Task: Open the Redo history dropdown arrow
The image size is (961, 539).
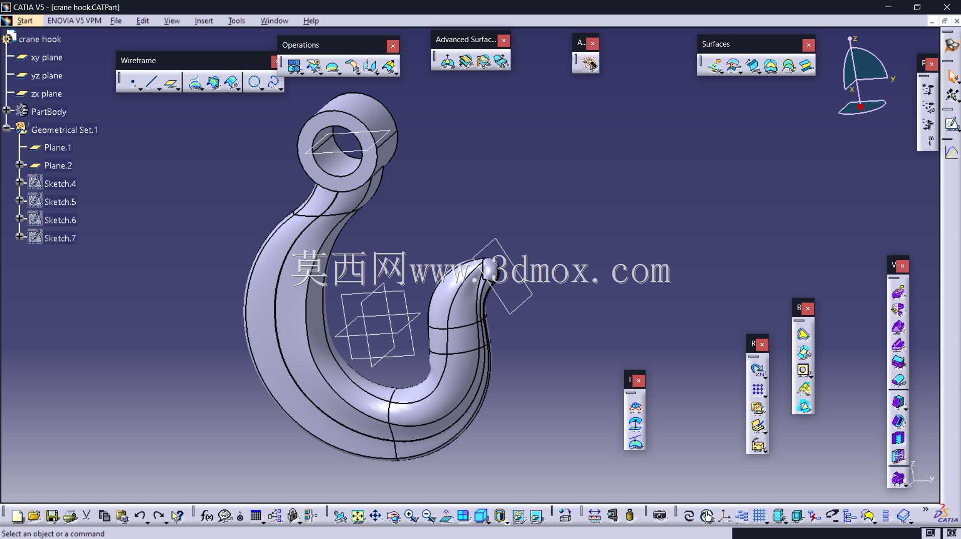Action: coord(166,522)
